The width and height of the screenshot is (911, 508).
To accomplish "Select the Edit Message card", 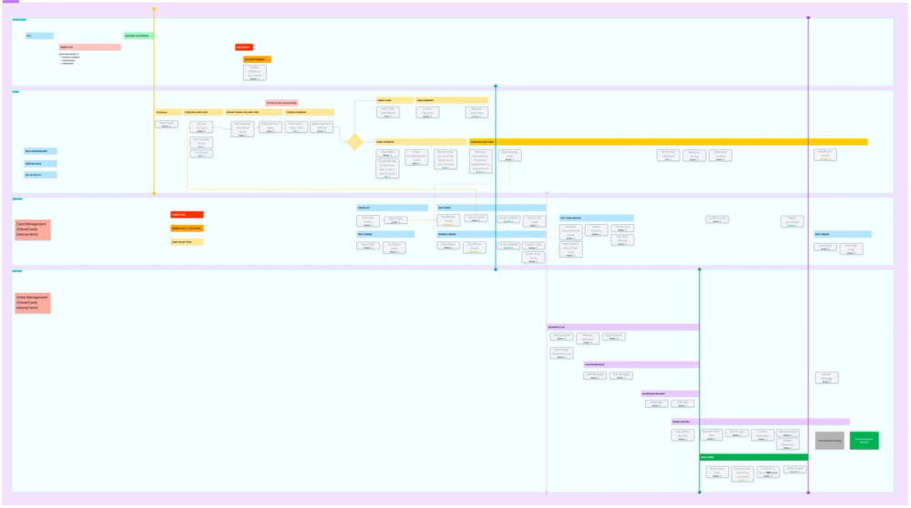I will tap(621, 376).
